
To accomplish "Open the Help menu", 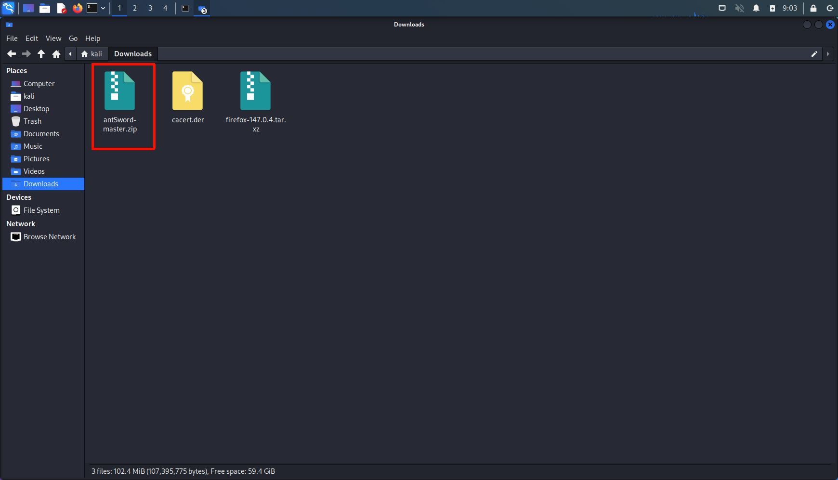I will (x=93, y=39).
